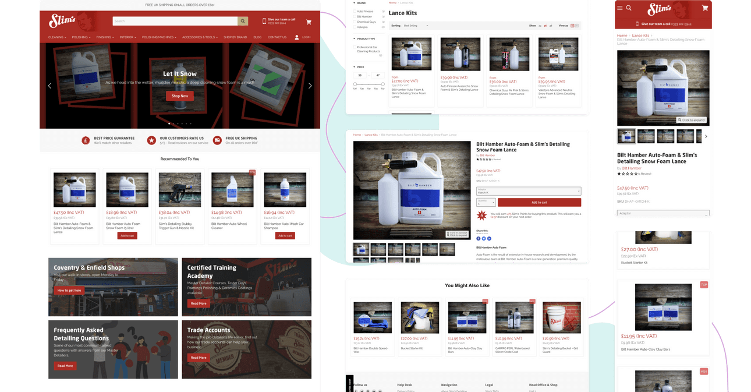Go to the previous hero slide arrow
The image size is (751, 392).
(49, 86)
